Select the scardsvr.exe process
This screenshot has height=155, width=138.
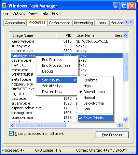tap(44, 118)
